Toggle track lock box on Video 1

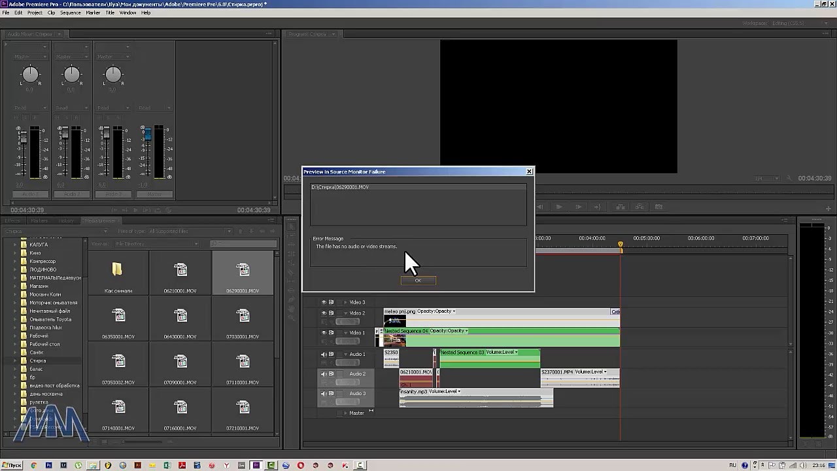[339, 332]
